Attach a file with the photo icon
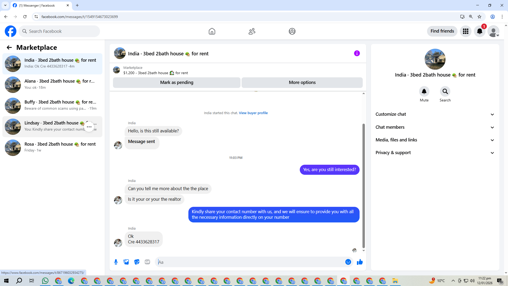 pyautogui.click(x=126, y=262)
